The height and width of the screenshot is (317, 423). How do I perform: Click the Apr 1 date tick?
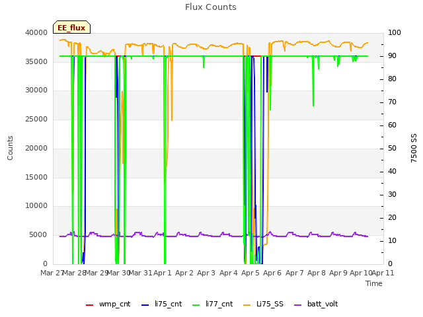163,273
